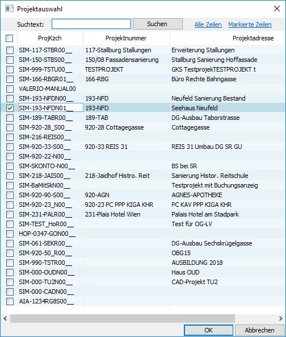Select the 'CAD-Projekt TU2' address cell
The width and height of the screenshot is (286, 337).
pos(228,282)
